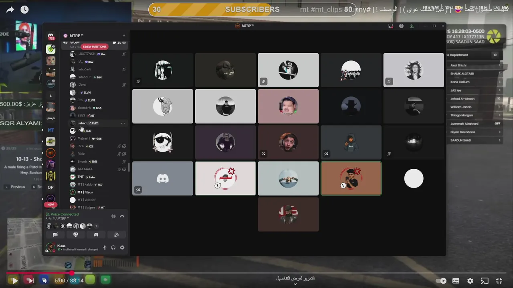Toggle YouTube autoplay switch
Screen dimensions: 513x288
pyautogui.click(x=441, y=281)
